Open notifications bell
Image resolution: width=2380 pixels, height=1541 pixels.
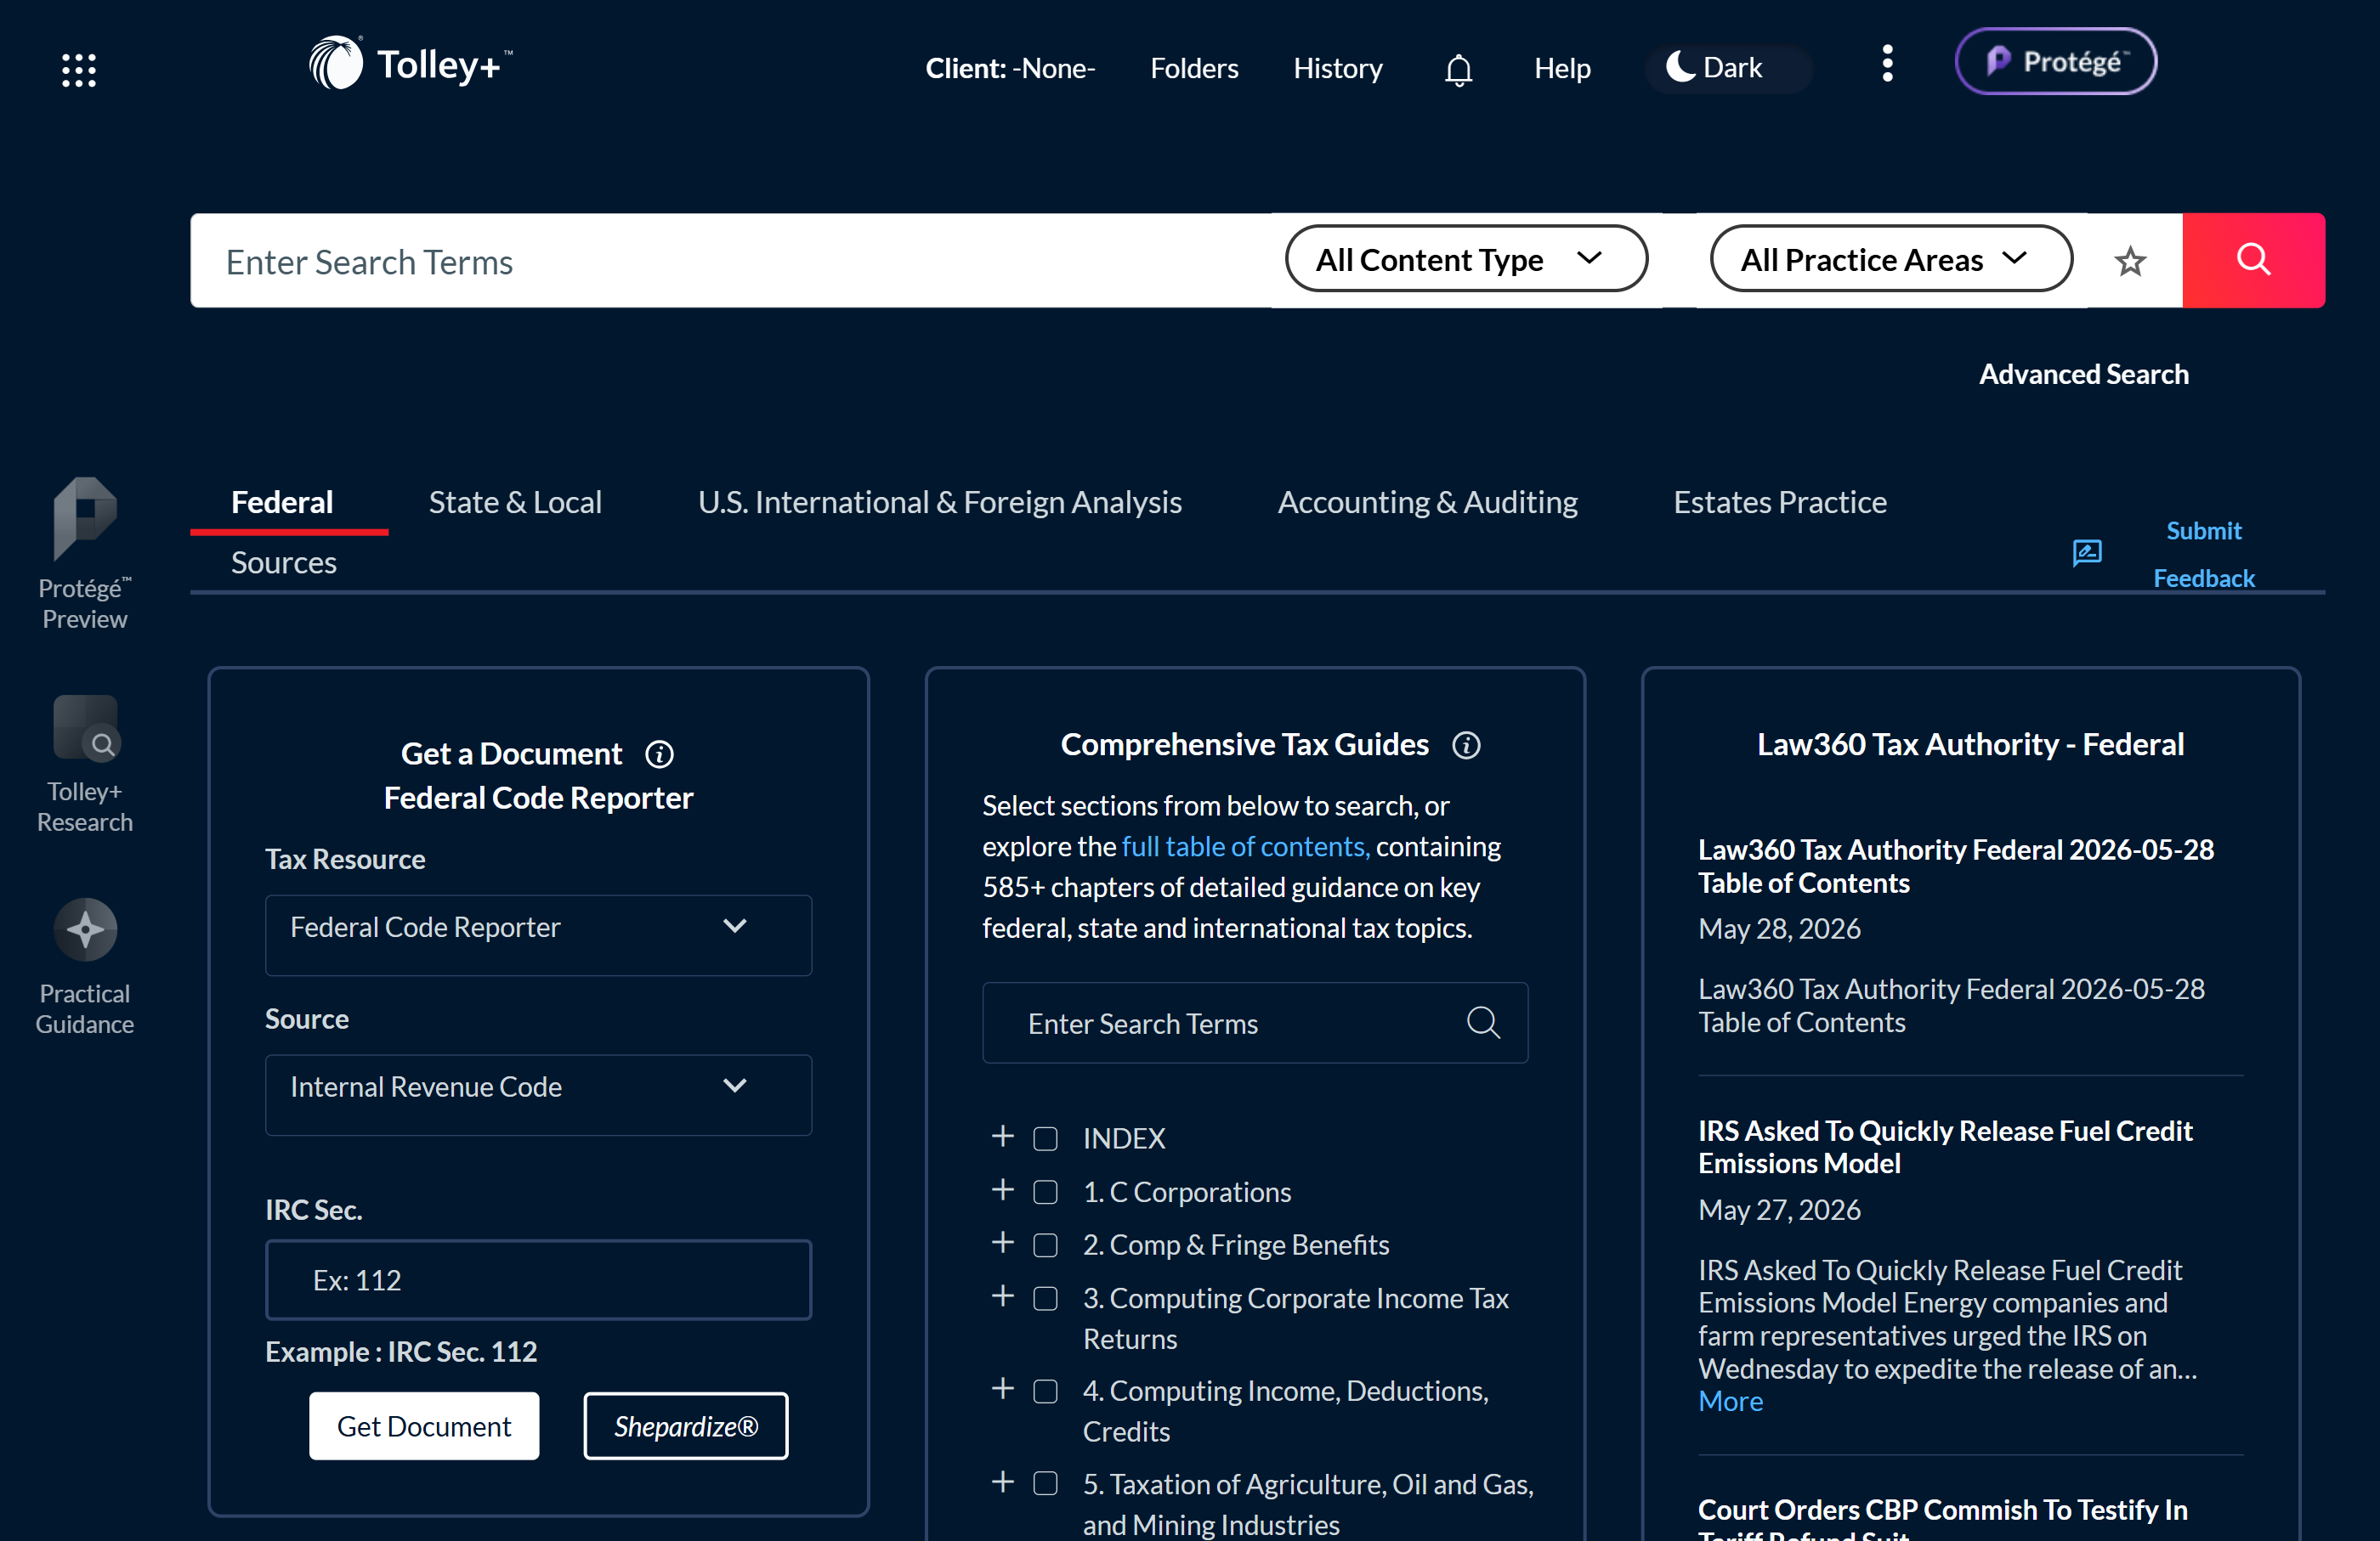point(1458,69)
